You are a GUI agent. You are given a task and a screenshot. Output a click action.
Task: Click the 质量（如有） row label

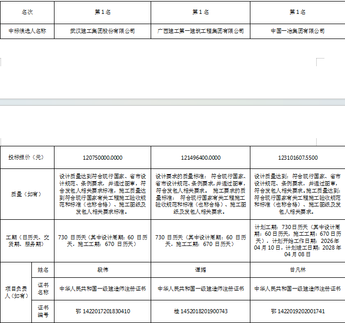pyautogui.click(x=27, y=194)
